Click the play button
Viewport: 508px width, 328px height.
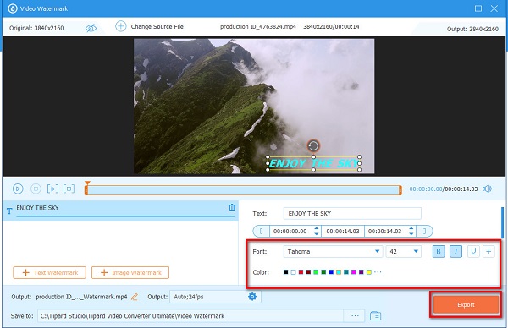click(x=18, y=189)
